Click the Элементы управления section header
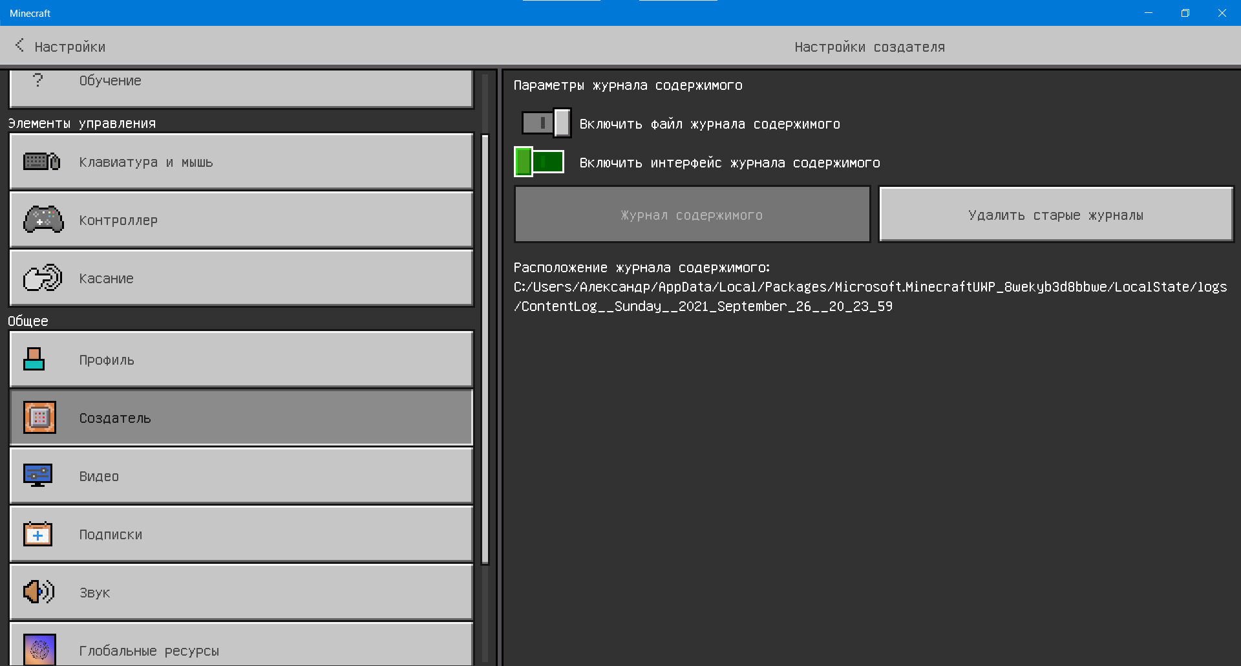The height and width of the screenshot is (666, 1241). tap(81, 123)
